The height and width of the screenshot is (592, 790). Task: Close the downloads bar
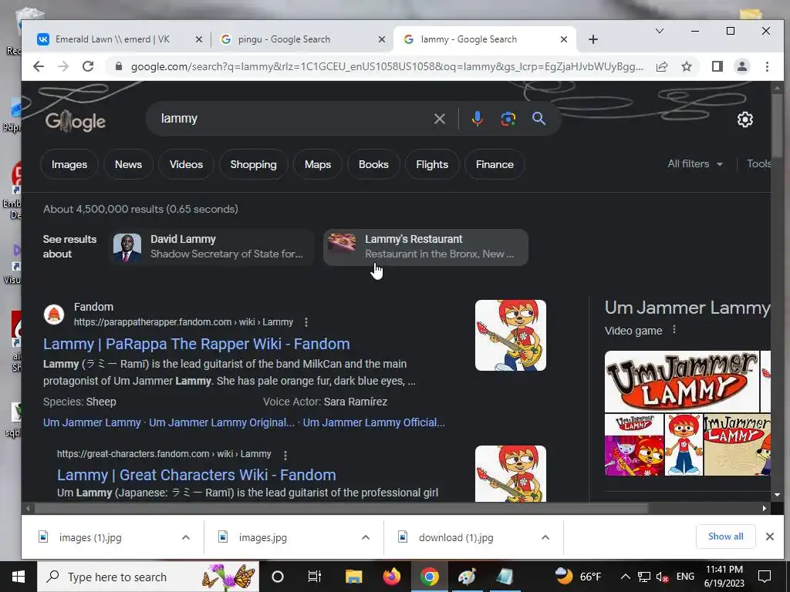pyautogui.click(x=769, y=536)
